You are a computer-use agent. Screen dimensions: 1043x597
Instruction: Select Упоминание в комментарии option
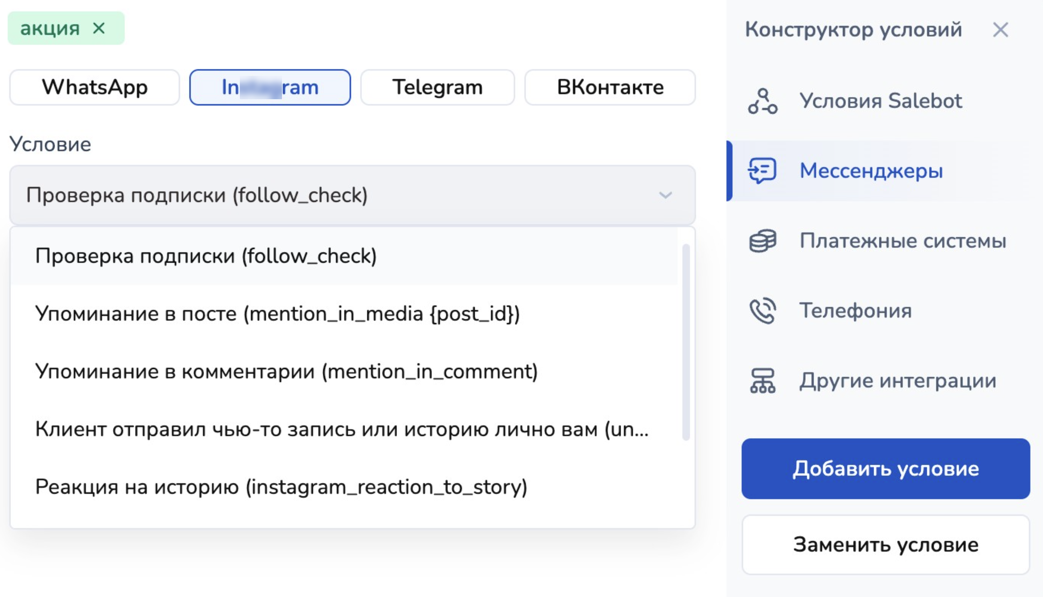(286, 372)
